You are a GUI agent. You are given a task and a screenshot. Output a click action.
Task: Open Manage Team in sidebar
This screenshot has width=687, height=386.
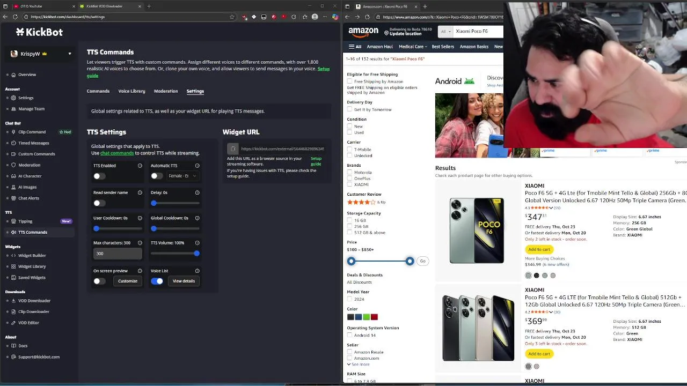pos(31,109)
